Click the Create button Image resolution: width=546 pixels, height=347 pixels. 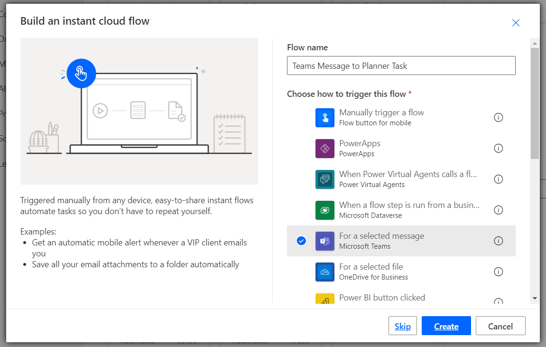(445, 326)
